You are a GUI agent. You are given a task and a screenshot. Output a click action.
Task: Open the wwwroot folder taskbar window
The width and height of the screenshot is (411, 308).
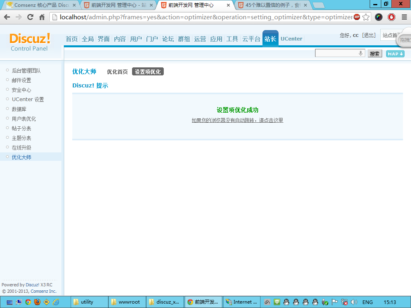tap(127, 302)
